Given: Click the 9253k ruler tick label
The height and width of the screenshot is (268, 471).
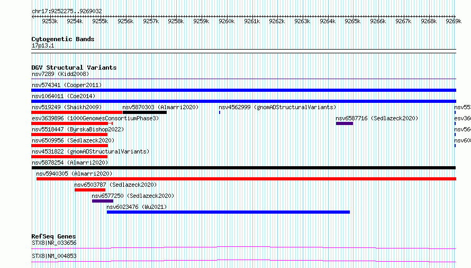Looking at the screenshot, I should coord(50,21).
